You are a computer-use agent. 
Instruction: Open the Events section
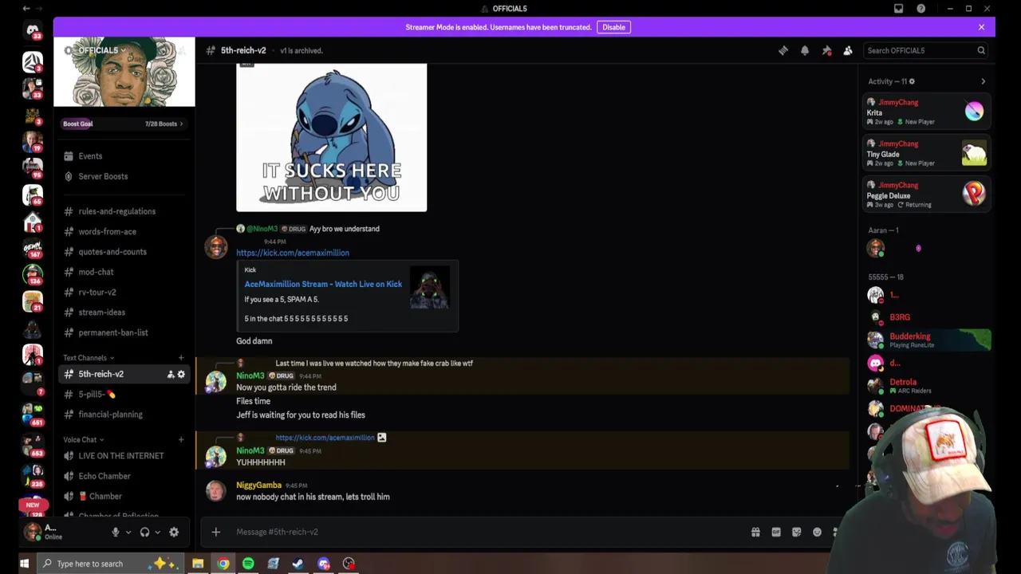pos(124,156)
